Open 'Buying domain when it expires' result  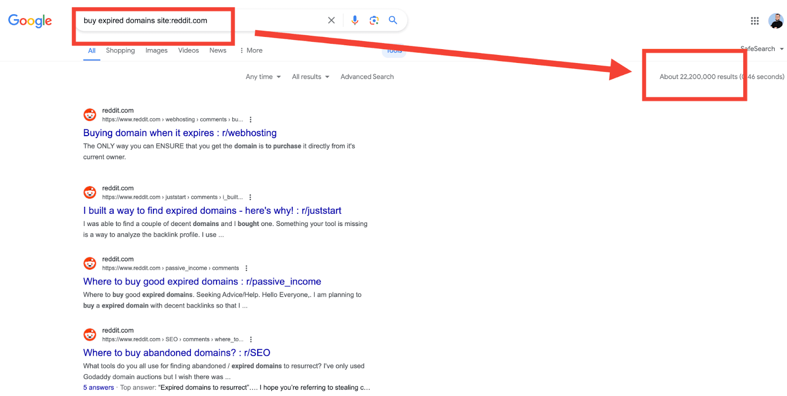point(180,133)
